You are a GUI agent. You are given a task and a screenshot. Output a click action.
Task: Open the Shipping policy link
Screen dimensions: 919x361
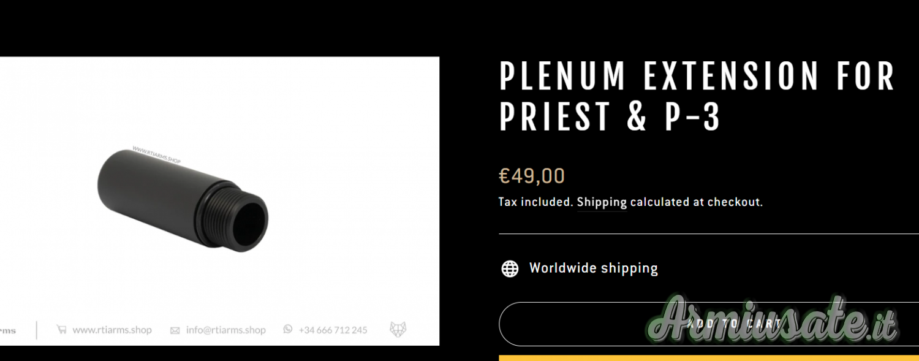coord(602,202)
